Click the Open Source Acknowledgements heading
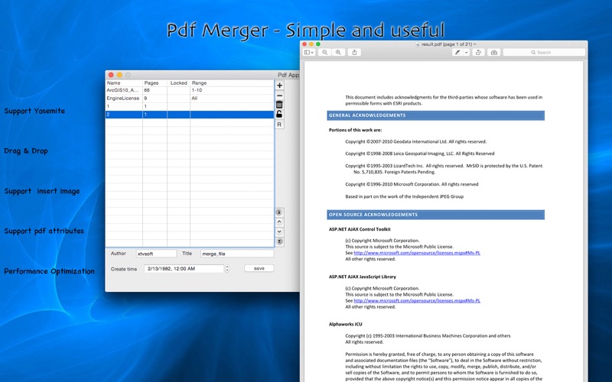Viewport: 612px width, 382px height. [435, 215]
